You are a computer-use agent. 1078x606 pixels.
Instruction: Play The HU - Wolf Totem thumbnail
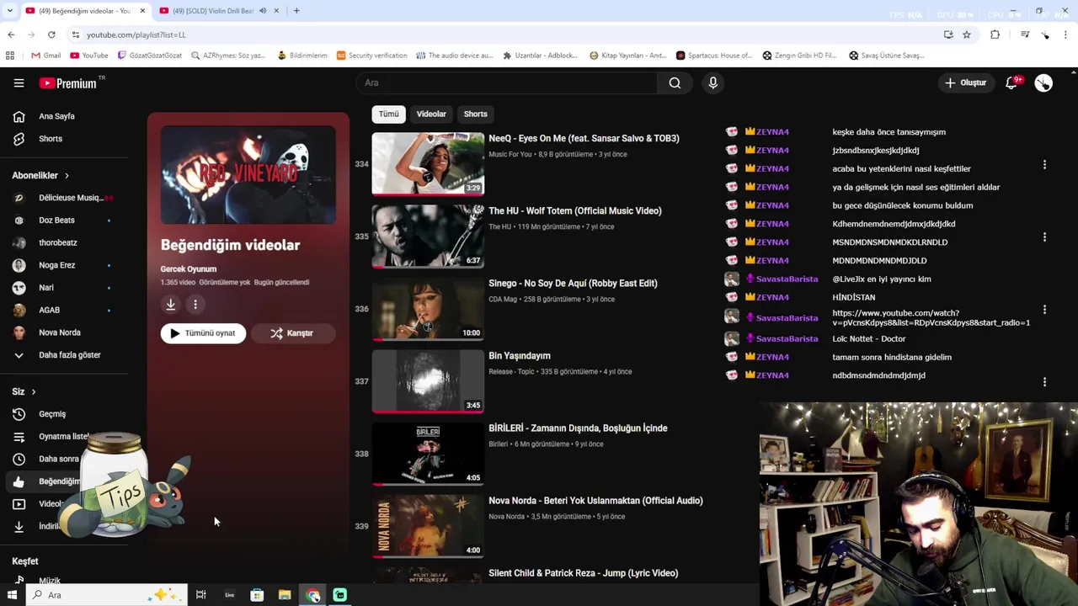428,237
